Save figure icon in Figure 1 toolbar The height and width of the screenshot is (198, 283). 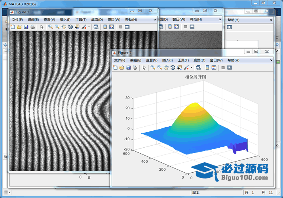click(26, 27)
